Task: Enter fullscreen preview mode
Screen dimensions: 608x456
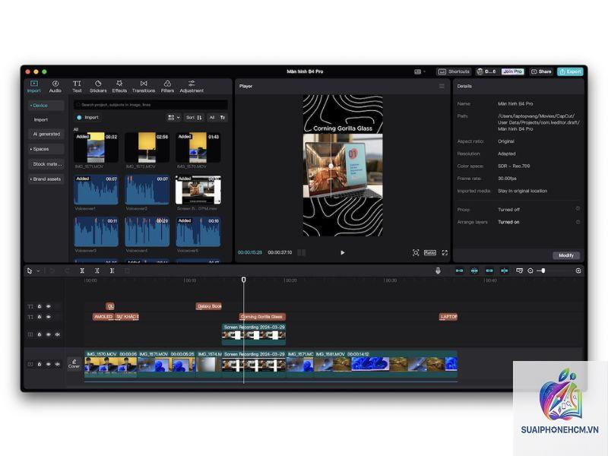Action: [445, 253]
